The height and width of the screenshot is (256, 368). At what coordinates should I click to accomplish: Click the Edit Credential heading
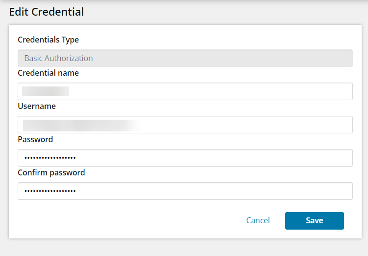click(47, 12)
